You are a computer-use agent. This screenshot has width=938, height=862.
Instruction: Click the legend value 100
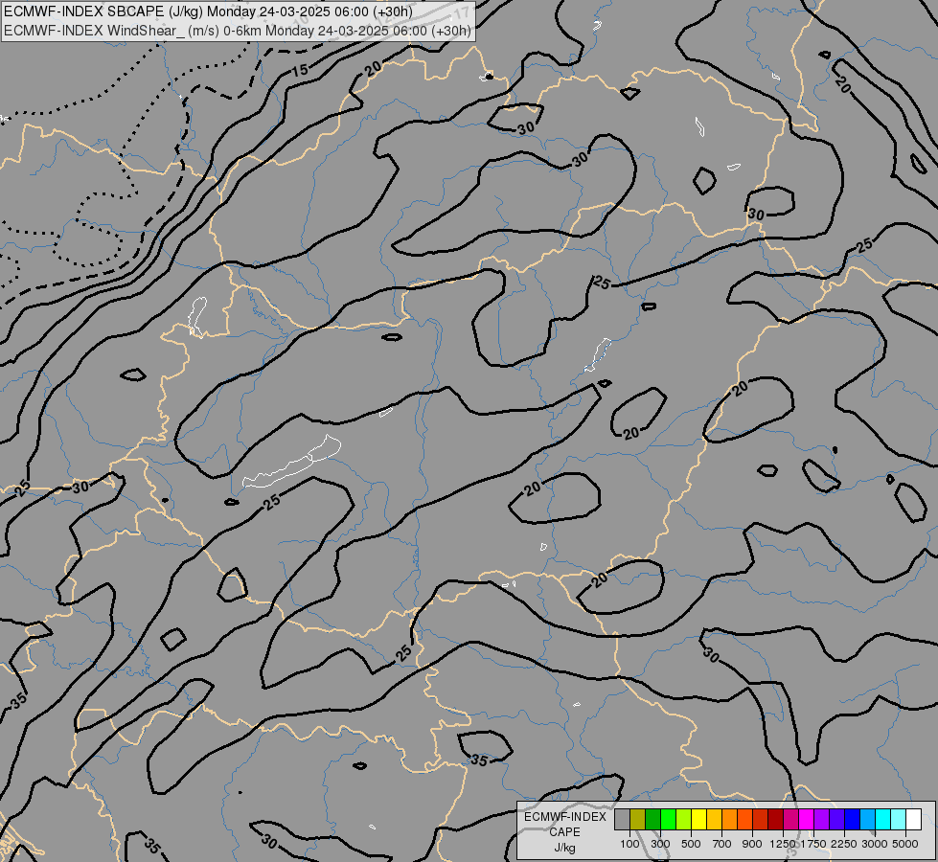click(629, 844)
